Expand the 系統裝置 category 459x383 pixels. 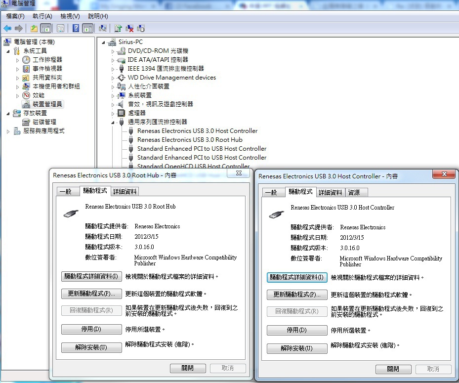[x=113, y=96]
